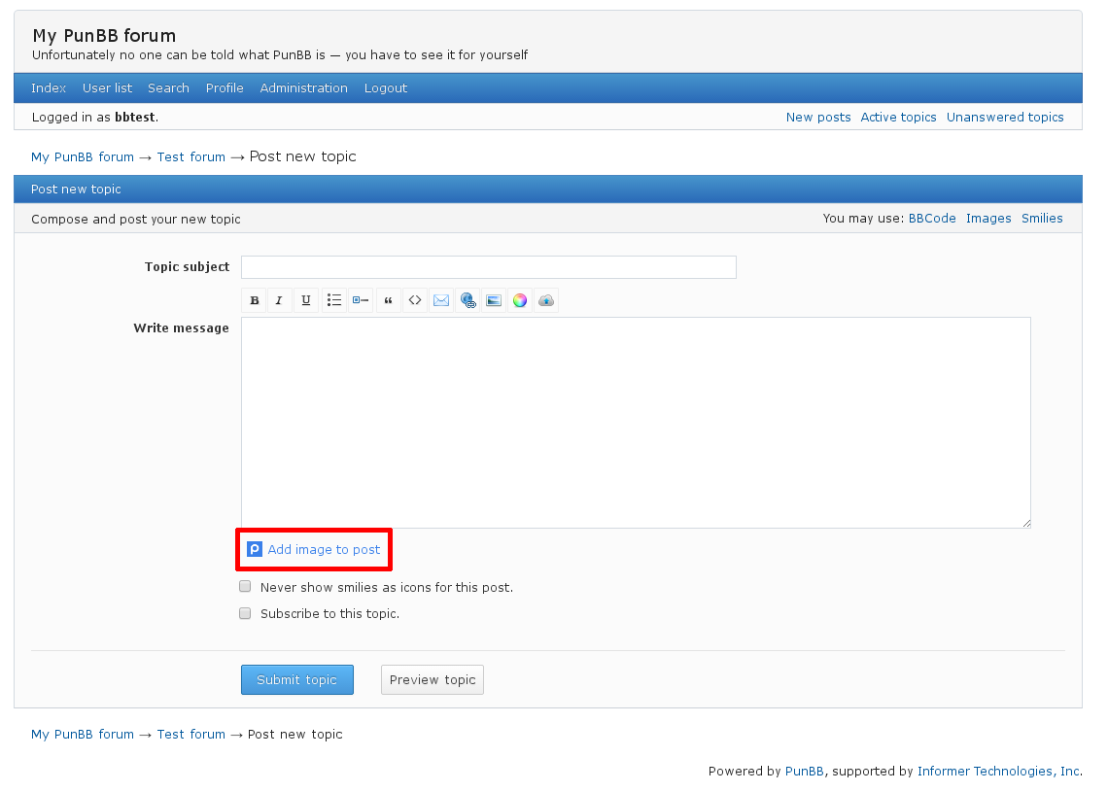Viewport: 1108px width, 792px height.
Task: Click the cloud upload icon
Action: tap(546, 300)
